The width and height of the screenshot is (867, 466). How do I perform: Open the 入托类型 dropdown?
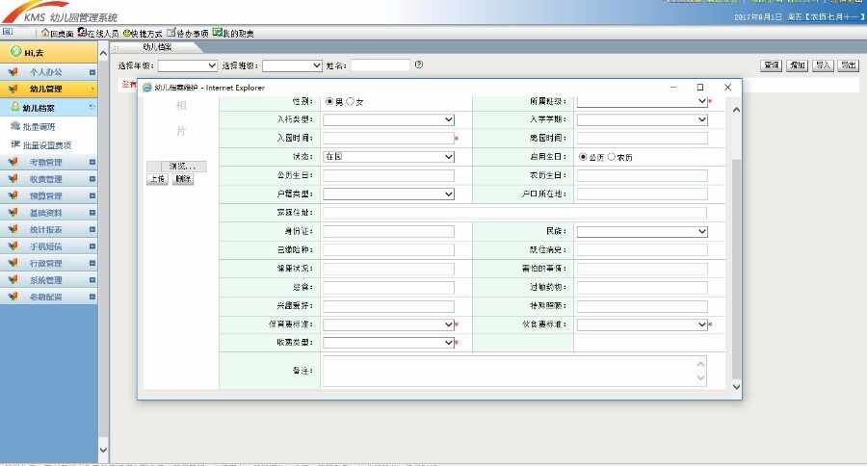click(389, 119)
